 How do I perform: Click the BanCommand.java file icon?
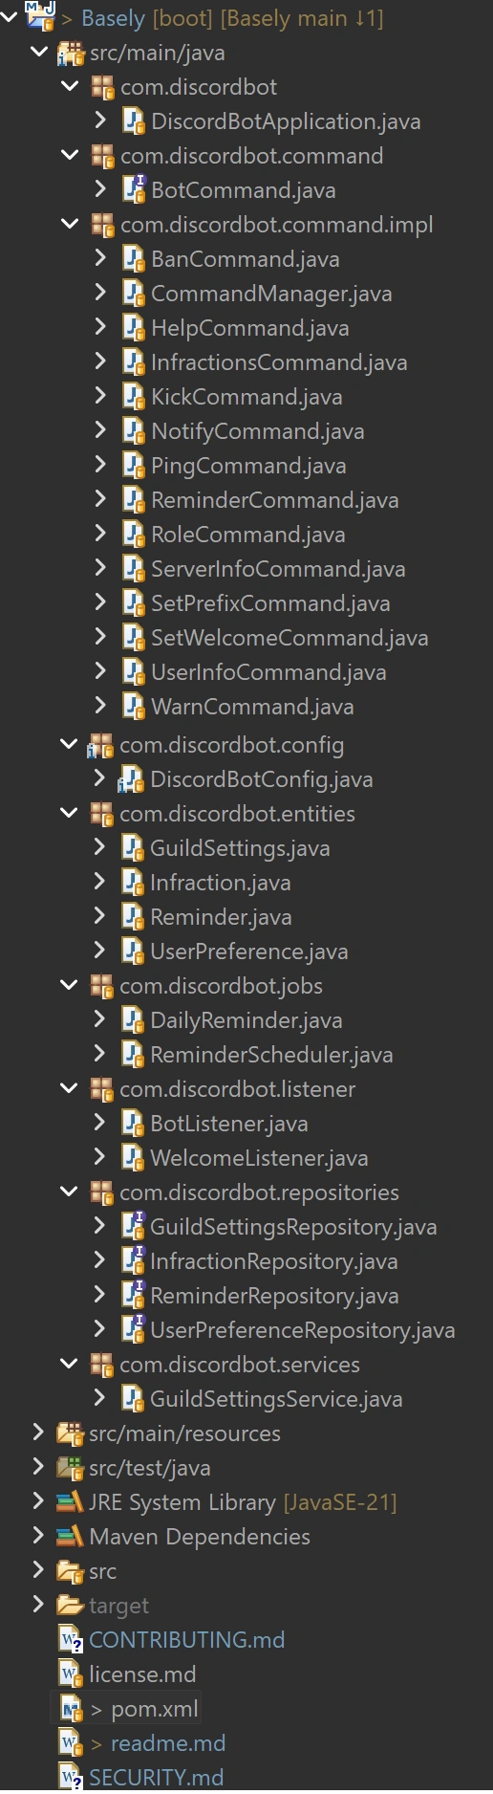pos(133,259)
